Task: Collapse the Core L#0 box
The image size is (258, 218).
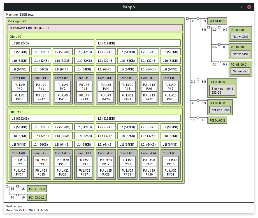Action: point(18,78)
